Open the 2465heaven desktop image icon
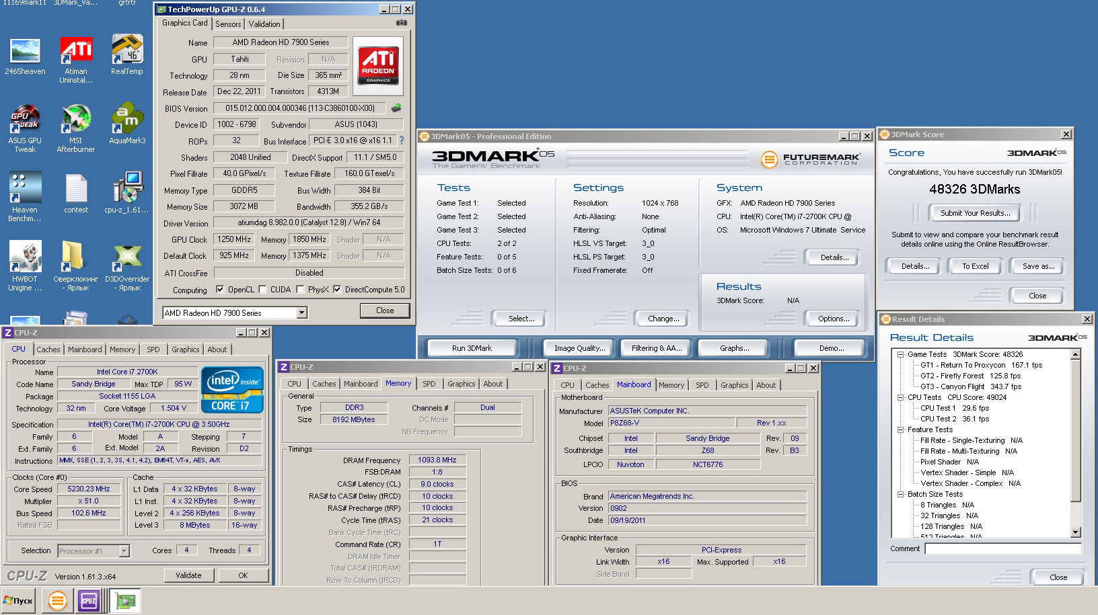This screenshot has height=615, width=1098. click(x=25, y=56)
